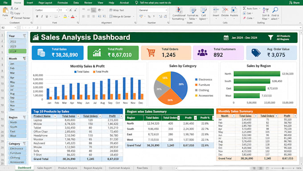
Task: Open the Calibri font name dropdown
Action: point(57,10)
